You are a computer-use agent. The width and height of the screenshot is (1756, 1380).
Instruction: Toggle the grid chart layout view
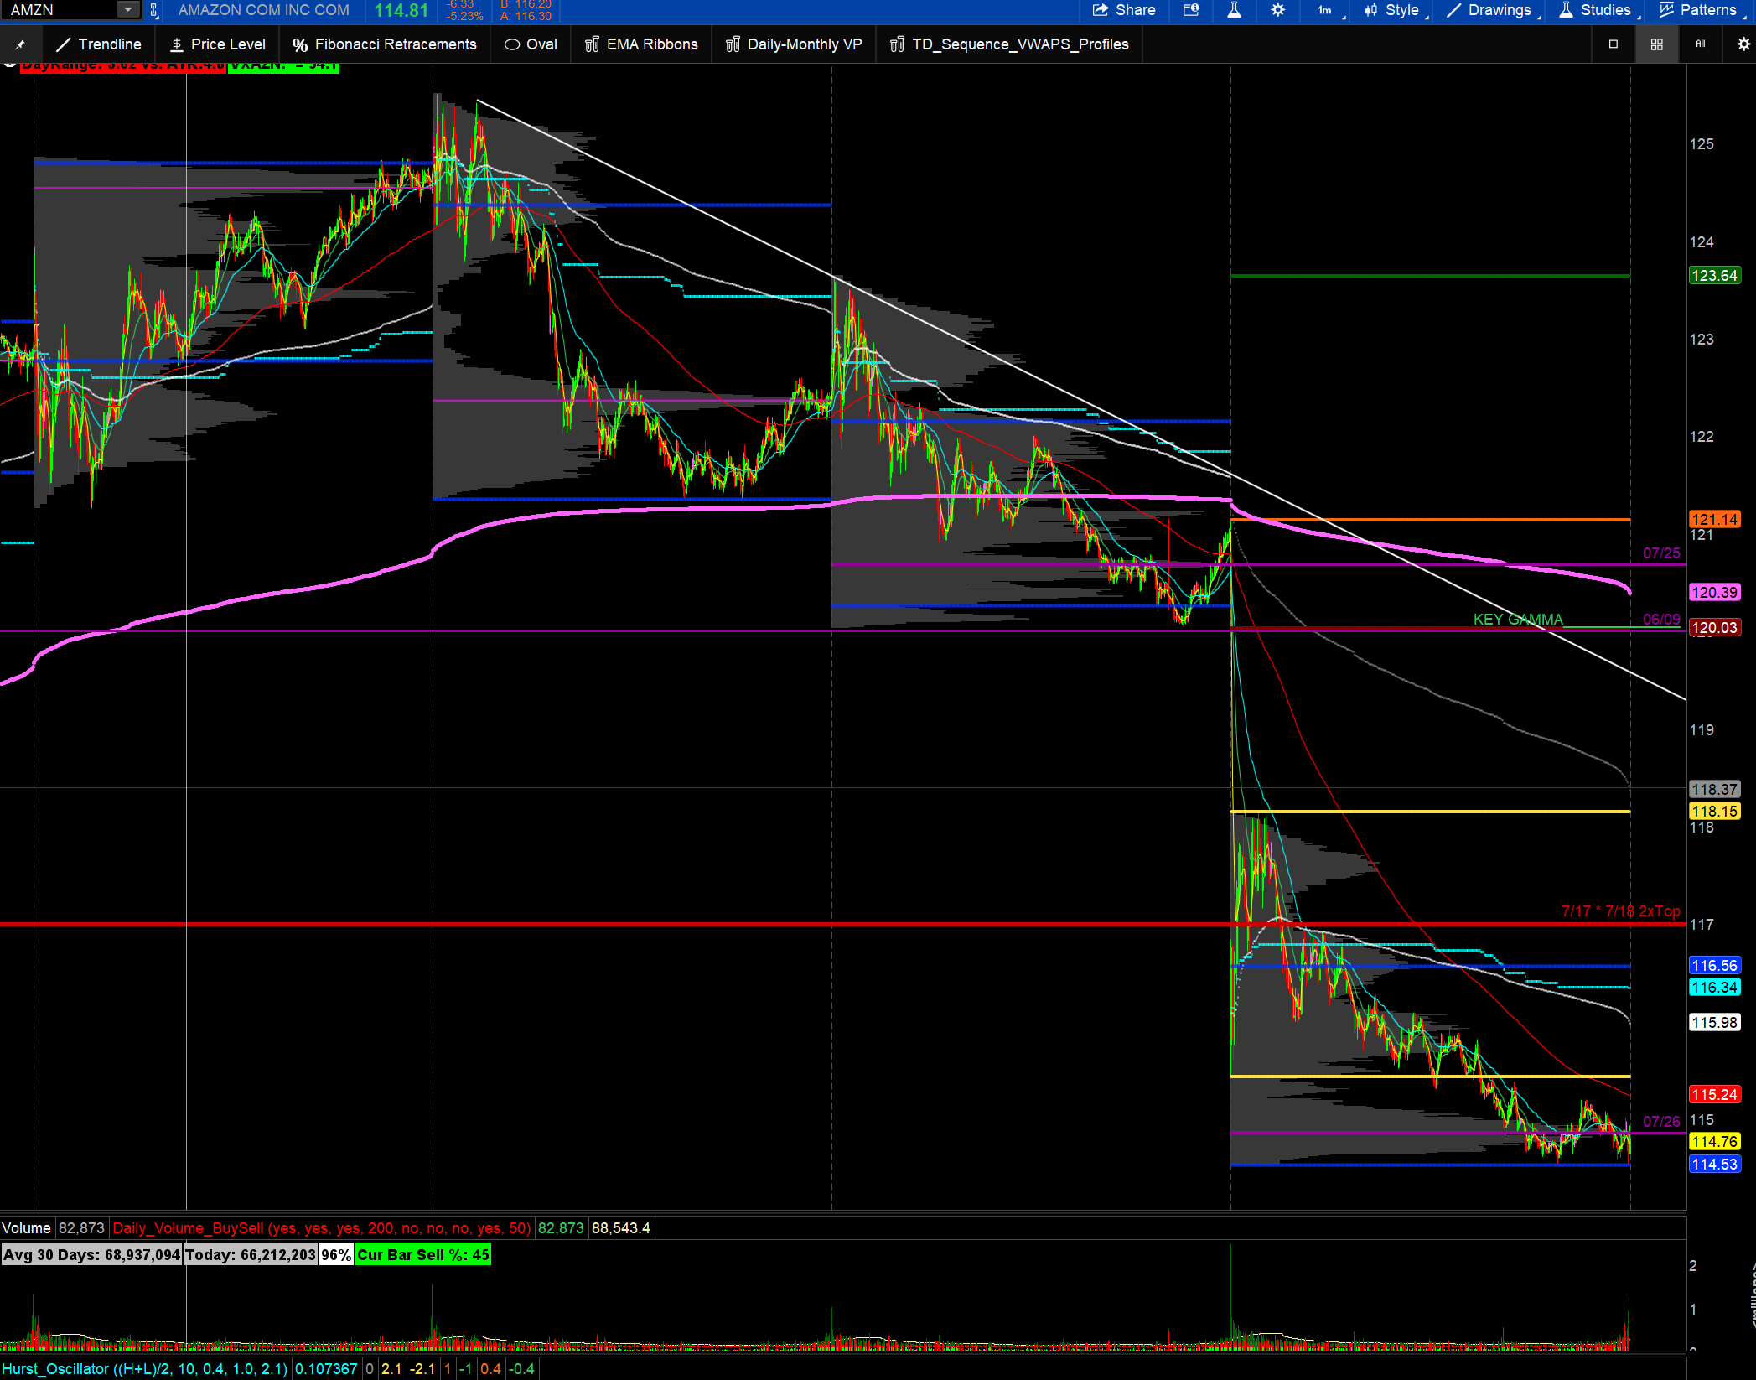(x=1657, y=44)
